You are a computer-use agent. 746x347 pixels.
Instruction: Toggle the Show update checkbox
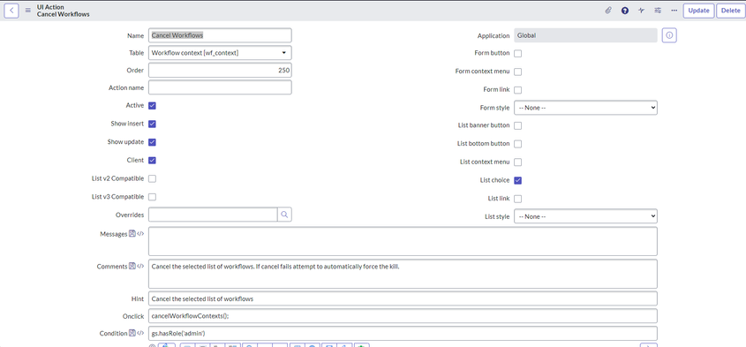[x=152, y=142]
